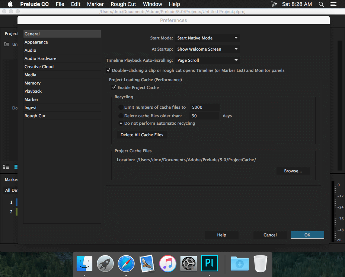Switch Project panel to list view icon
Image resolution: width=345 pixels, height=277 pixels.
6,167
